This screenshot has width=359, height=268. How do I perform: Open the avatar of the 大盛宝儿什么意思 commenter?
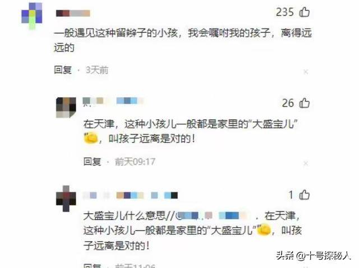click(66, 199)
